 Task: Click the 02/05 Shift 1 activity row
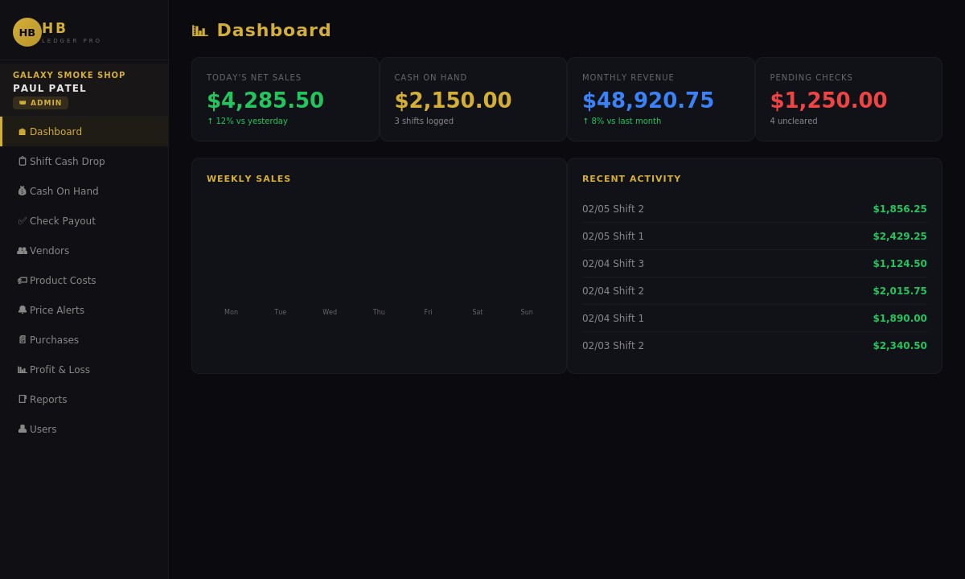coord(754,236)
